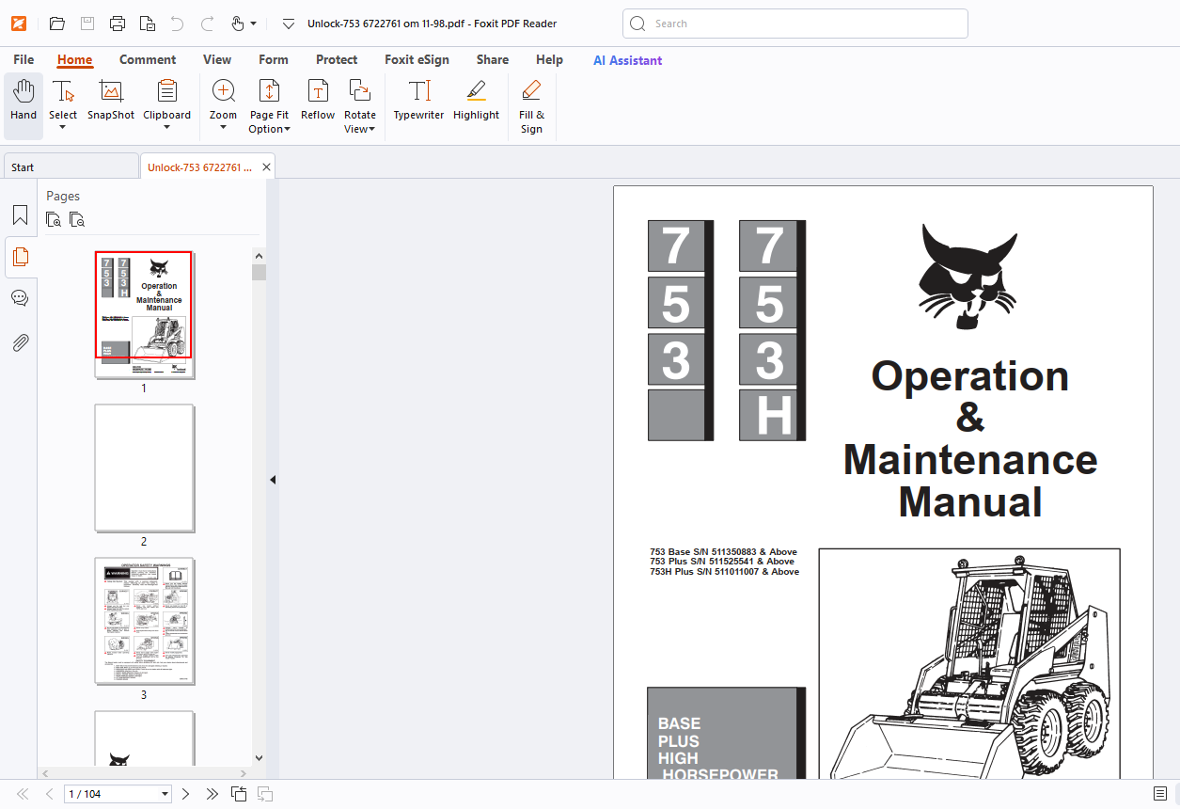This screenshot has height=809, width=1180.
Task: Open the Clipboard tool
Action: coord(166,99)
